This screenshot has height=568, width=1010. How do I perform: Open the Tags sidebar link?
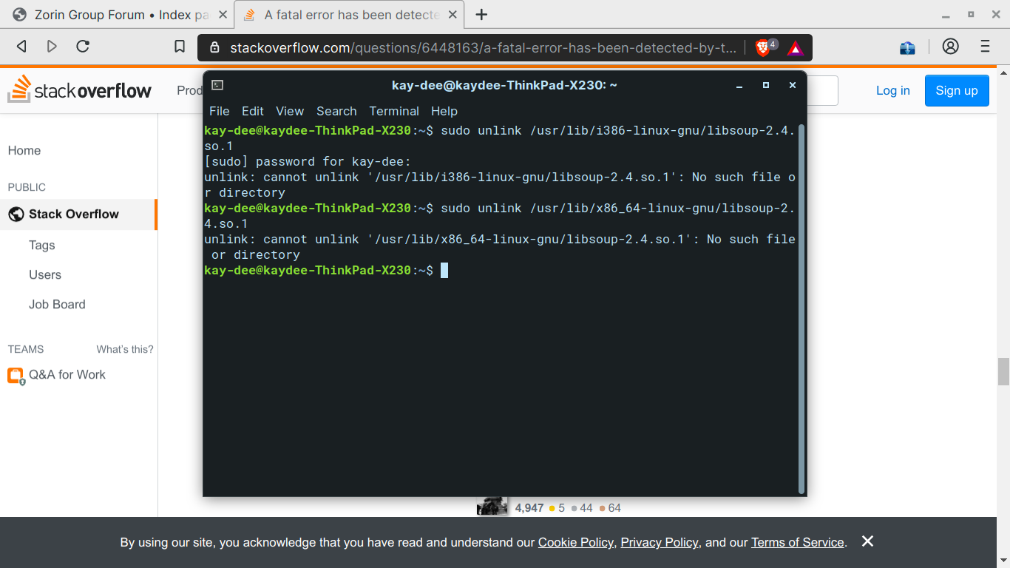[42, 245]
